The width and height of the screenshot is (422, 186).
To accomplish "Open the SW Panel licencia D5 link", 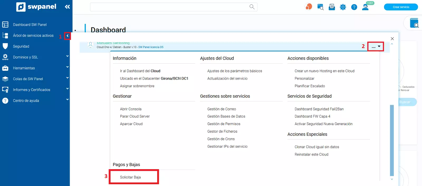I will point(151,47).
